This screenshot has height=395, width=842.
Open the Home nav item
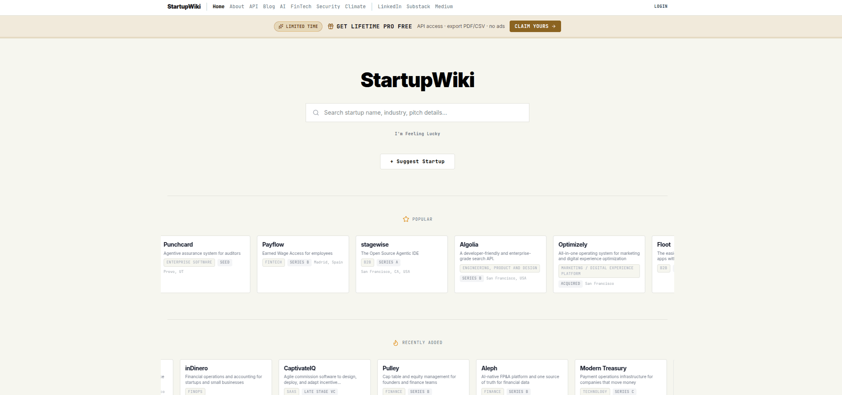(x=218, y=7)
